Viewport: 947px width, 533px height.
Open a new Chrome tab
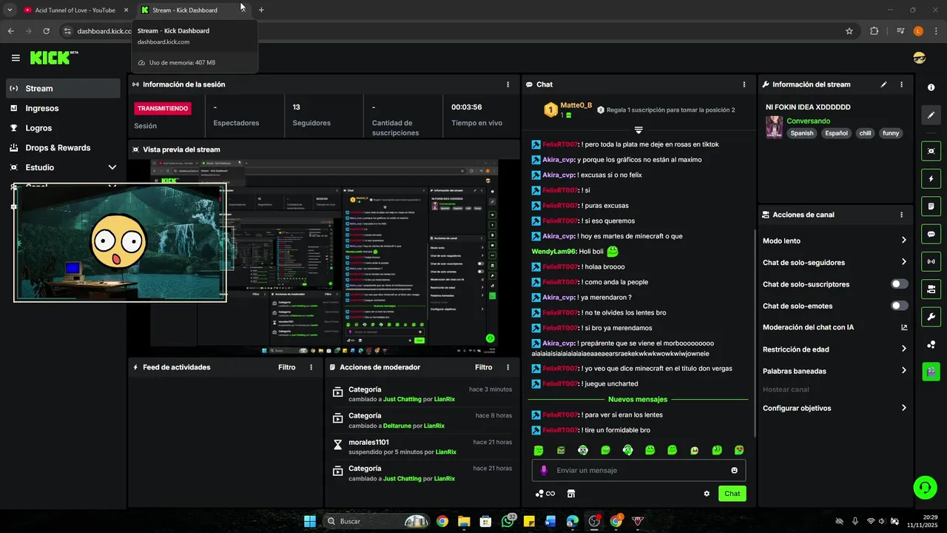click(x=261, y=10)
